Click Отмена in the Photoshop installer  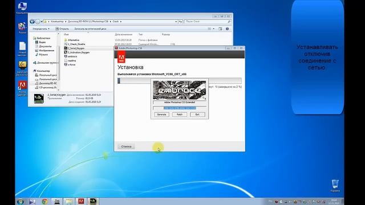[126, 146]
